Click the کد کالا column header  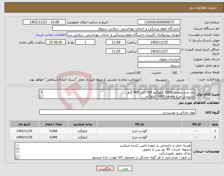pyautogui.click(x=196, y=124)
